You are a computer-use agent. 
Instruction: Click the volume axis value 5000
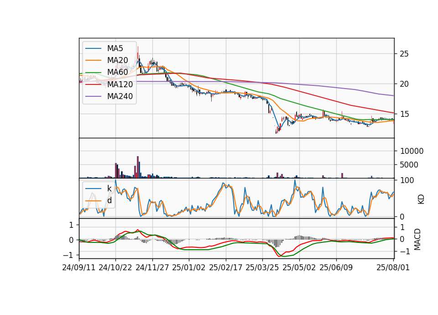point(409,165)
